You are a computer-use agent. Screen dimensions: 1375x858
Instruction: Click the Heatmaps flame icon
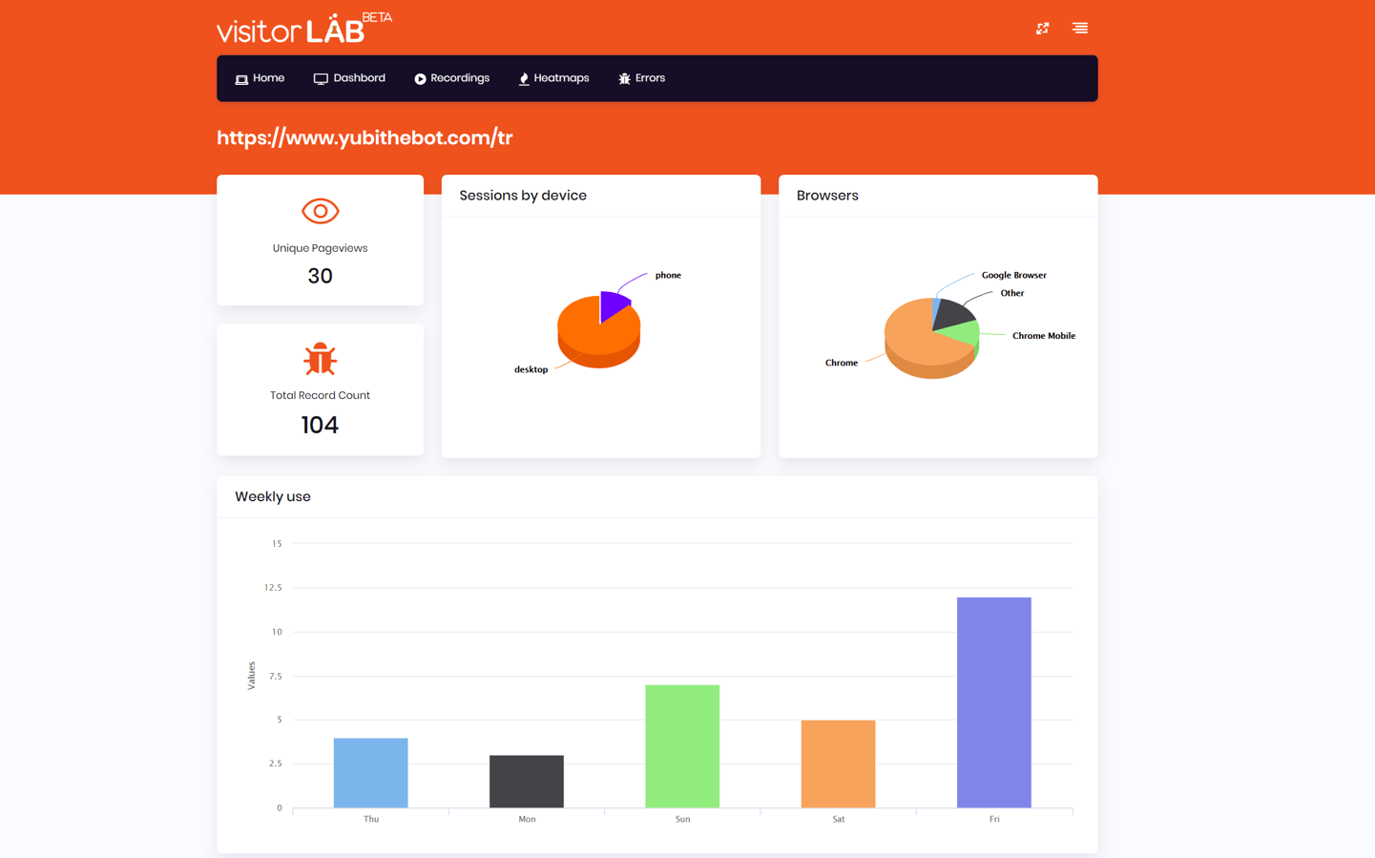[x=524, y=79]
